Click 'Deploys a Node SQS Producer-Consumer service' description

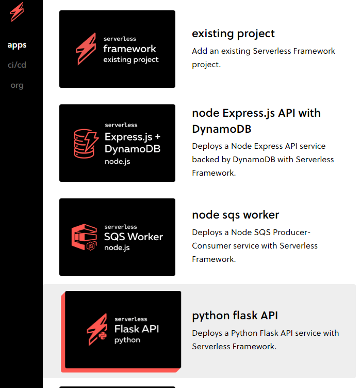click(255, 246)
